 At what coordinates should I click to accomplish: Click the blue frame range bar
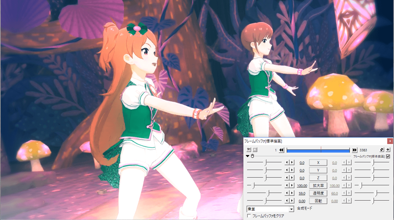318,150
